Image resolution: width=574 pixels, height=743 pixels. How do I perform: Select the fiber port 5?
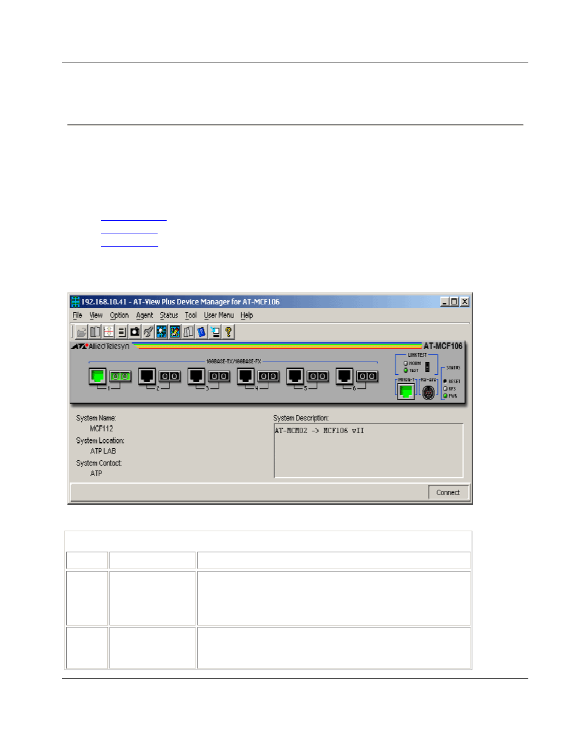[x=318, y=376]
